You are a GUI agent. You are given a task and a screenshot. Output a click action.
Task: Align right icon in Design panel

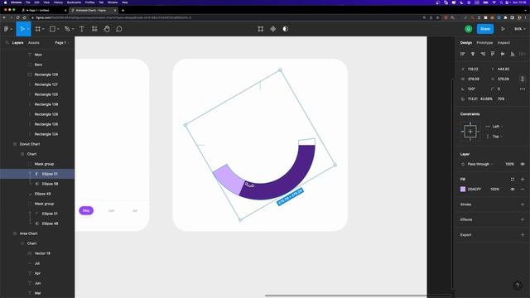click(483, 54)
